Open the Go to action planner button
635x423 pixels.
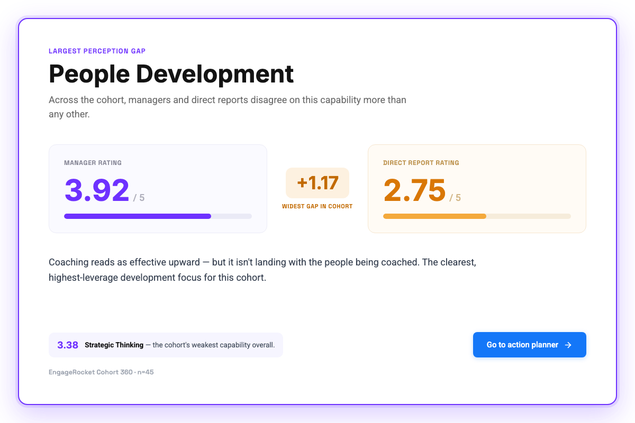pos(529,345)
